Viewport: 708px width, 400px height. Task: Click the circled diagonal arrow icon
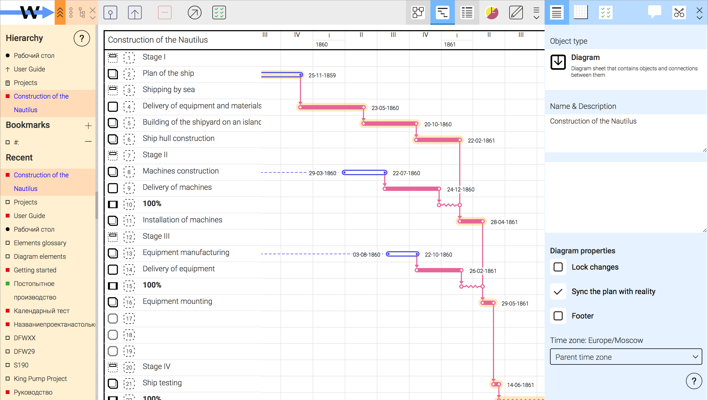pos(194,13)
